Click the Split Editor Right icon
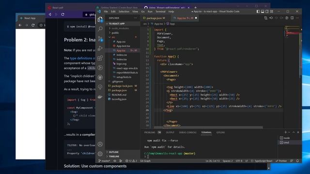Image resolution: width=310 pixels, height=174 pixels. click(x=292, y=18)
